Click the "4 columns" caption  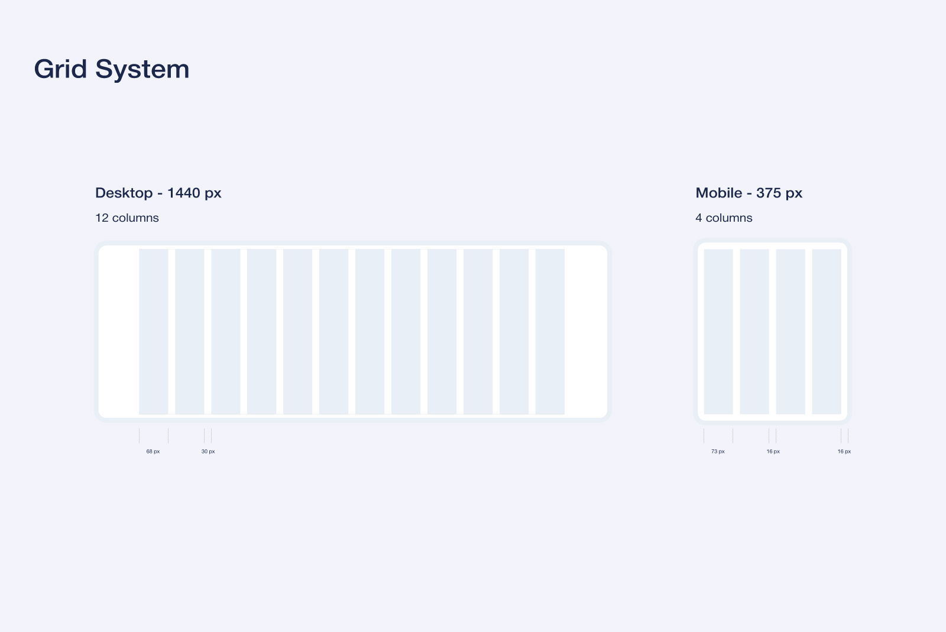[x=724, y=218]
